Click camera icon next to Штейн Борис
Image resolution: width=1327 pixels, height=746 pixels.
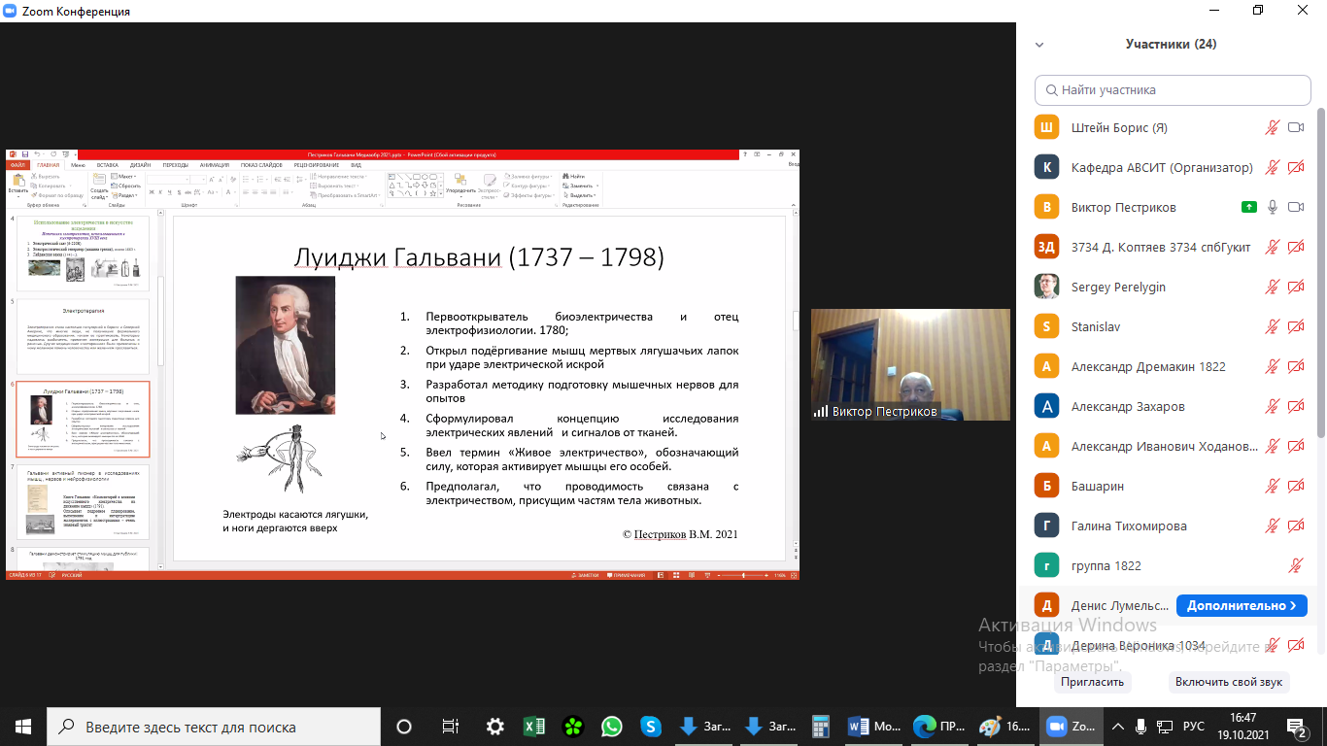click(x=1295, y=127)
